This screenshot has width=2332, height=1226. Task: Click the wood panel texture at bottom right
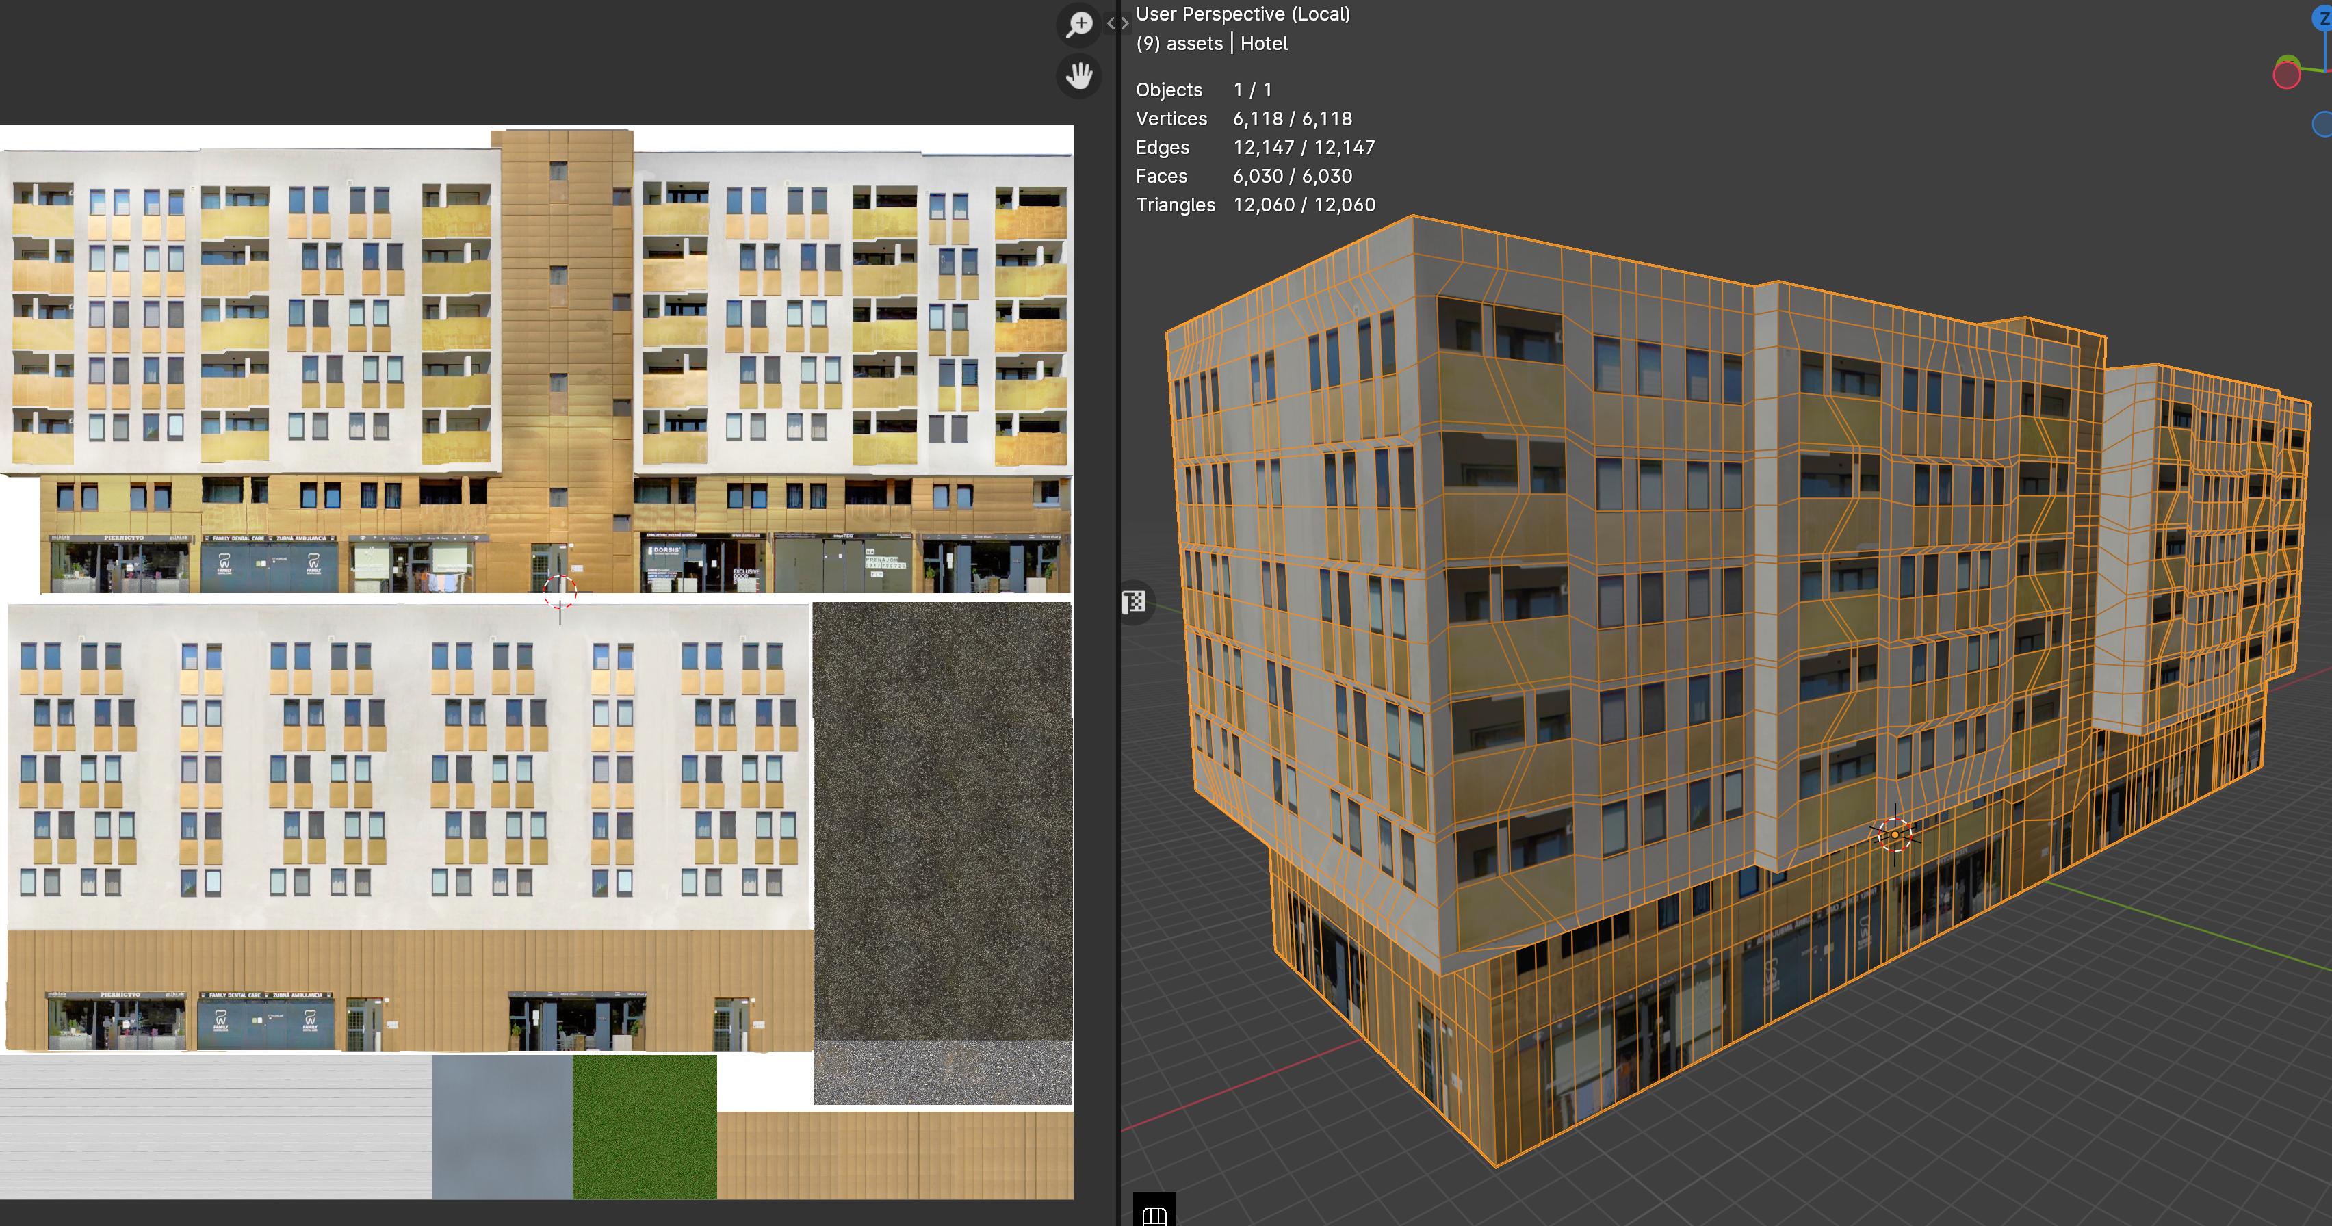coord(894,1156)
